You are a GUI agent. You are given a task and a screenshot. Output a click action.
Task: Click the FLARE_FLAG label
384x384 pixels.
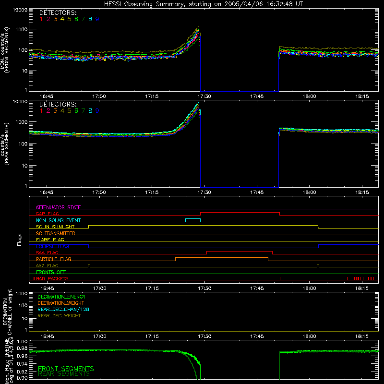tap(50, 240)
